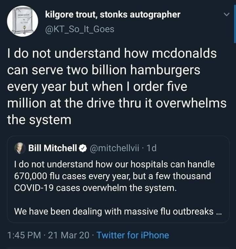This screenshot has height=249, width=236.
Task: Click the '1d' quoted tweet timestamp
Action: 152,148
